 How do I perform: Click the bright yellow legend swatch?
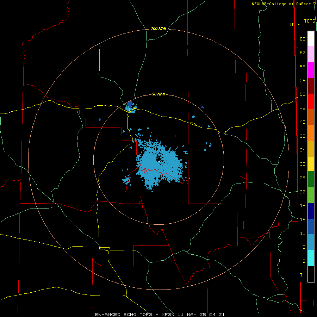tap(311, 164)
